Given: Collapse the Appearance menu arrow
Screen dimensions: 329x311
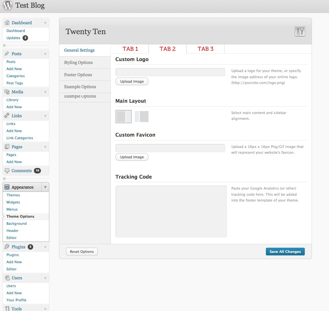Looking at the screenshot, I should click(45, 187).
